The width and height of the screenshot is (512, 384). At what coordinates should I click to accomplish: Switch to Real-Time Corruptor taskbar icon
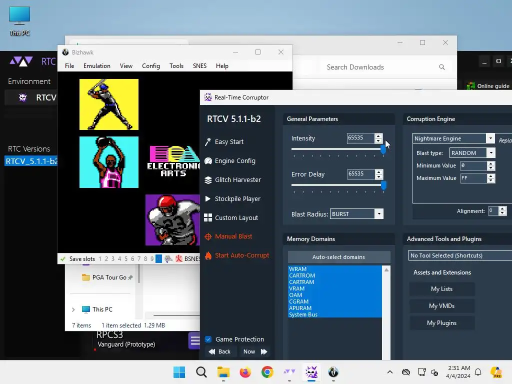pos(311,372)
